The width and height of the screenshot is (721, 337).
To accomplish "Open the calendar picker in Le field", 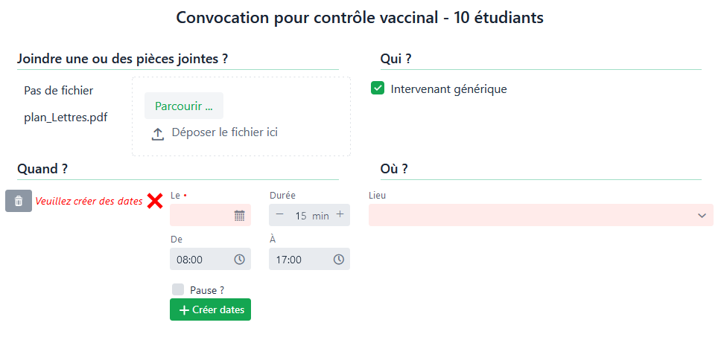I will 239,216.
